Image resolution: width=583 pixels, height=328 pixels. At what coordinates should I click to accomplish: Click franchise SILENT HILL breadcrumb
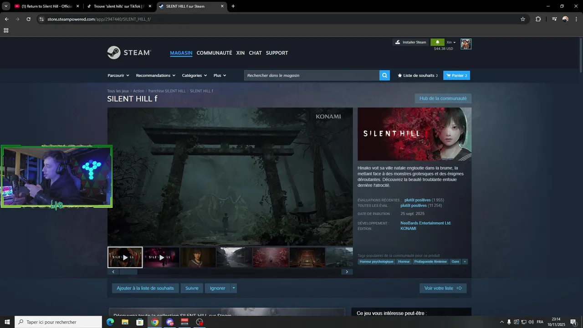point(167,91)
